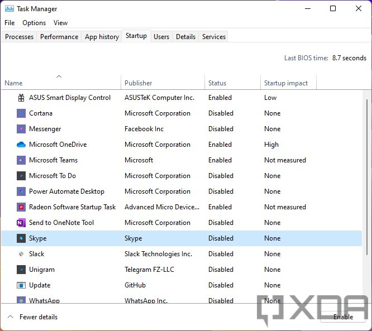Click the publisher Slack Technologies Inc.
Screen dimensions: 372x331
(158, 254)
